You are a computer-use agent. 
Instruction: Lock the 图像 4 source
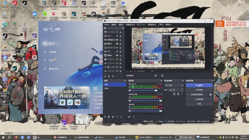tap(120, 44)
